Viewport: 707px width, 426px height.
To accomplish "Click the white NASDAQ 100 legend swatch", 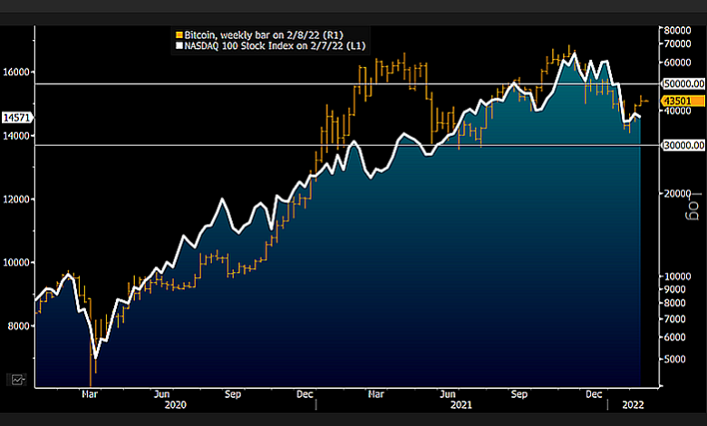I will [x=177, y=44].
